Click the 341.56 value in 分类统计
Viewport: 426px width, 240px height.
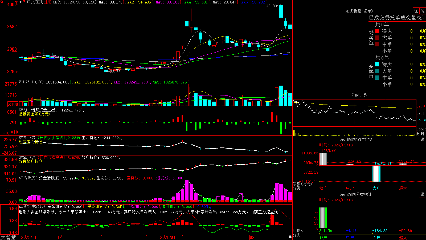[325, 231]
